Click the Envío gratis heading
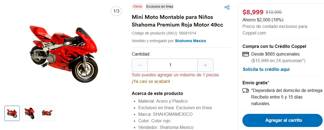This screenshot has width=324, height=130. (x=256, y=83)
